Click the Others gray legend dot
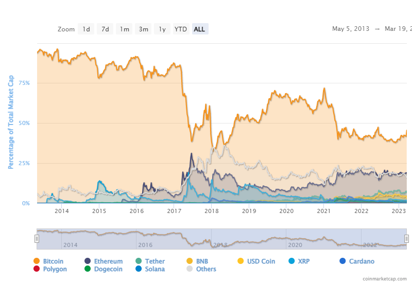 click(x=190, y=269)
